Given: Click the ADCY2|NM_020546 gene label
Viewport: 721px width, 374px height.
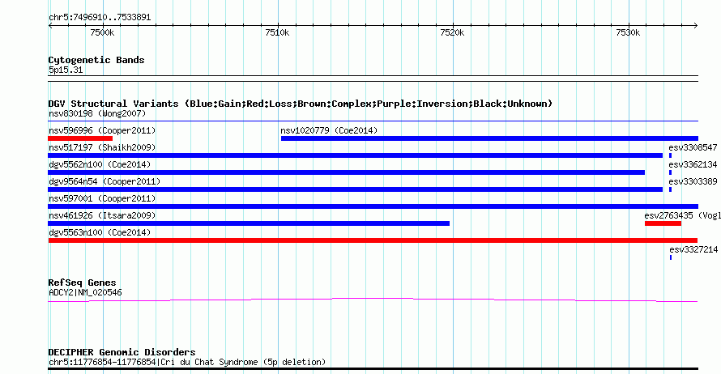Looking at the screenshot, I should pos(85,292).
